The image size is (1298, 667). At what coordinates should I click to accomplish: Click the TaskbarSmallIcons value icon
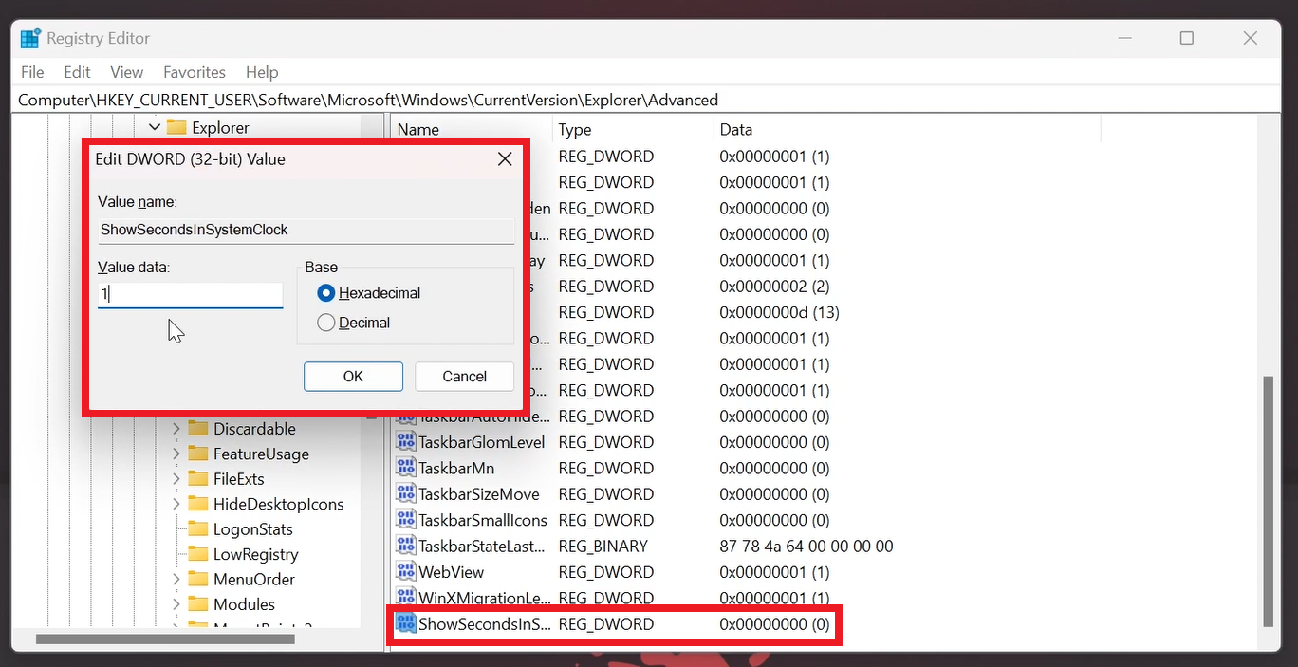405,520
